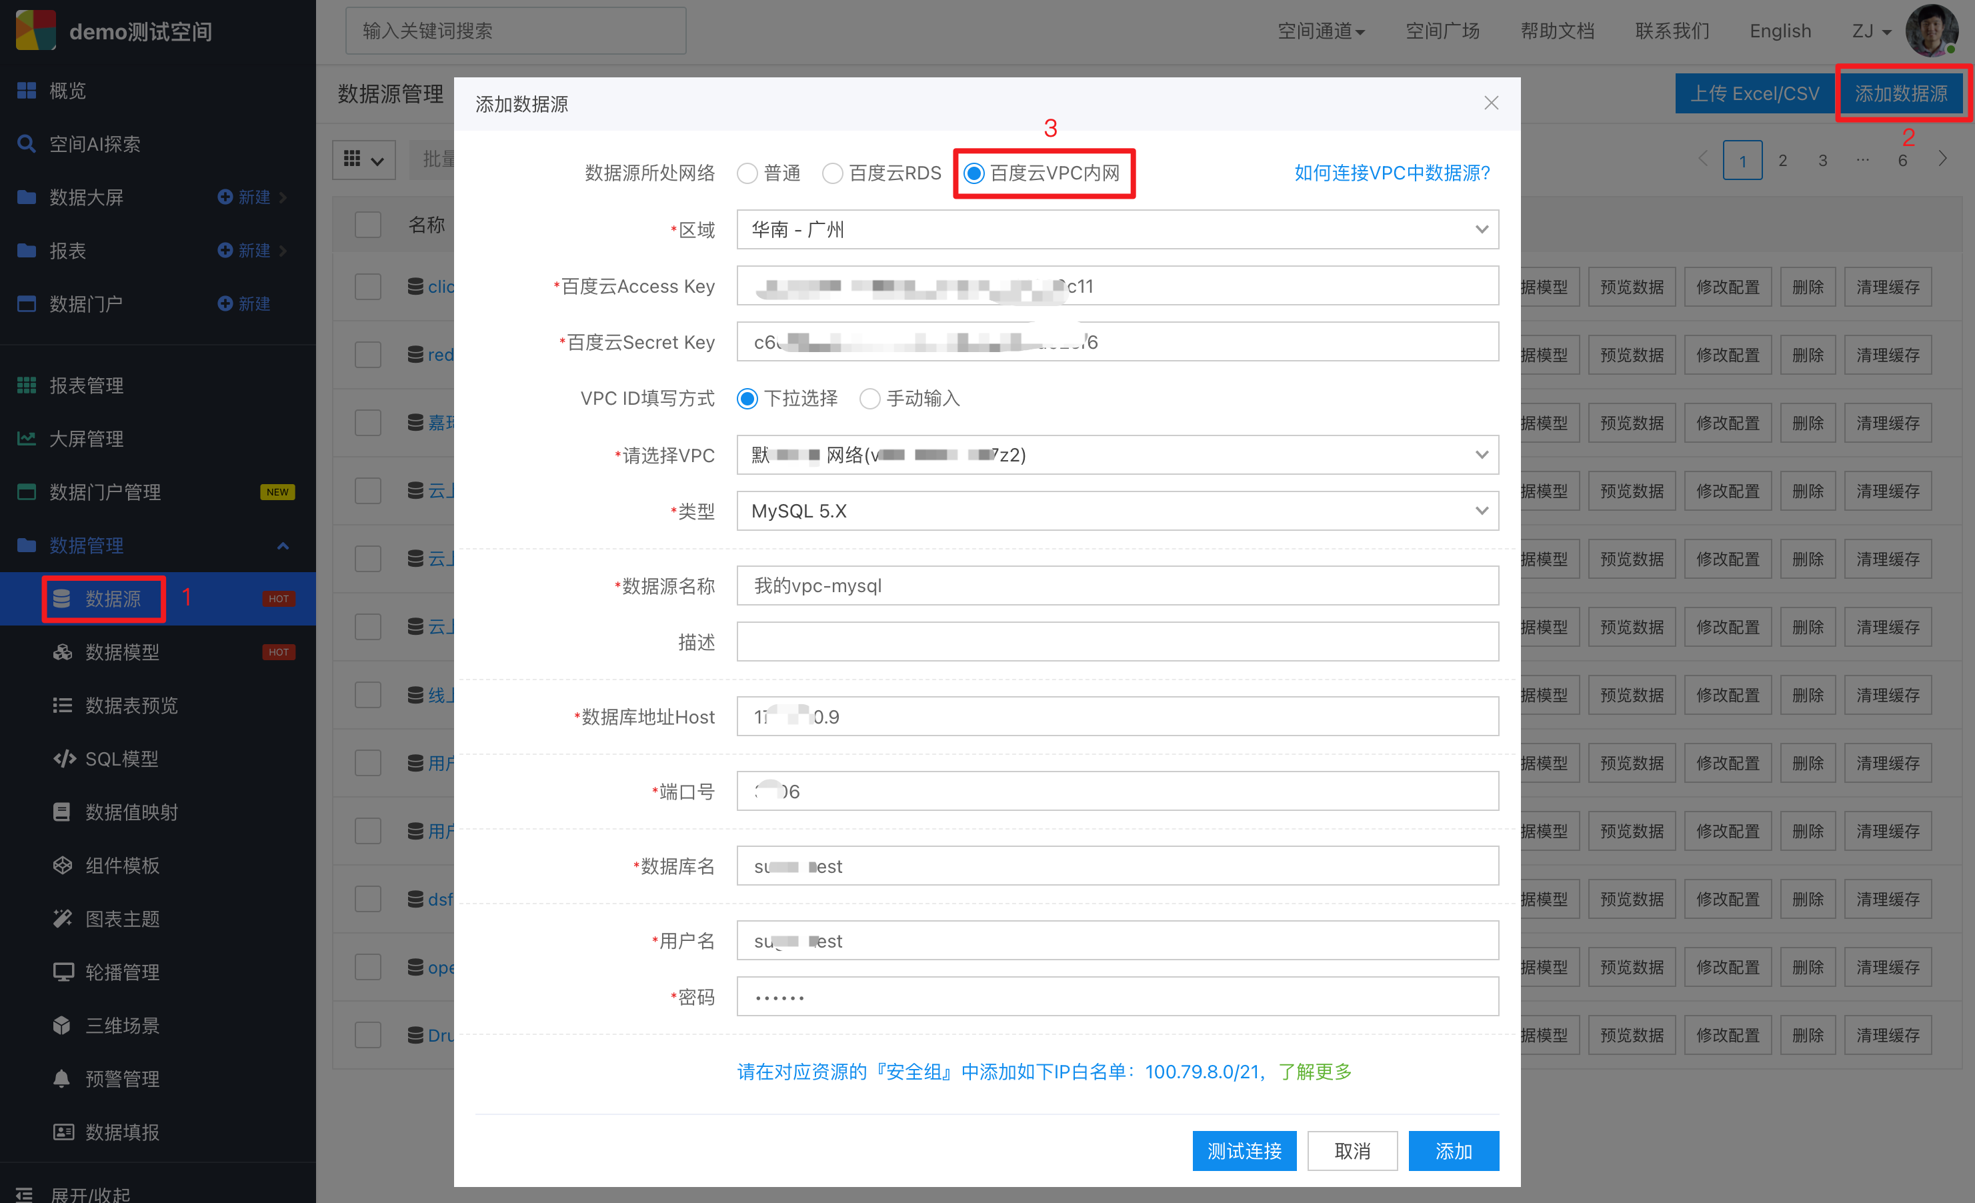Tick the checkbox for the clic row
The height and width of the screenshot is (1203, 1975).
(x=368, y=287)
